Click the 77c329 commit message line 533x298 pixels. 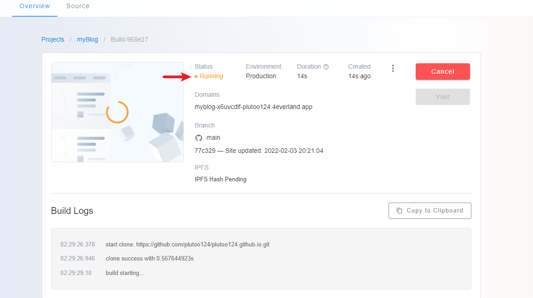pyautogui.click(x=259, y=151)
